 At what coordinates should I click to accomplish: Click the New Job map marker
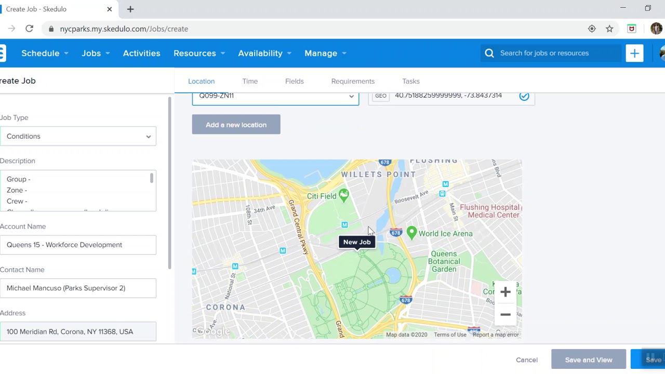click(x=357, y=243)
